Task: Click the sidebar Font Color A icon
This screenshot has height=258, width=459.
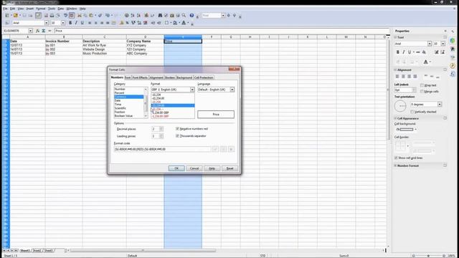Action: [425, 62]
